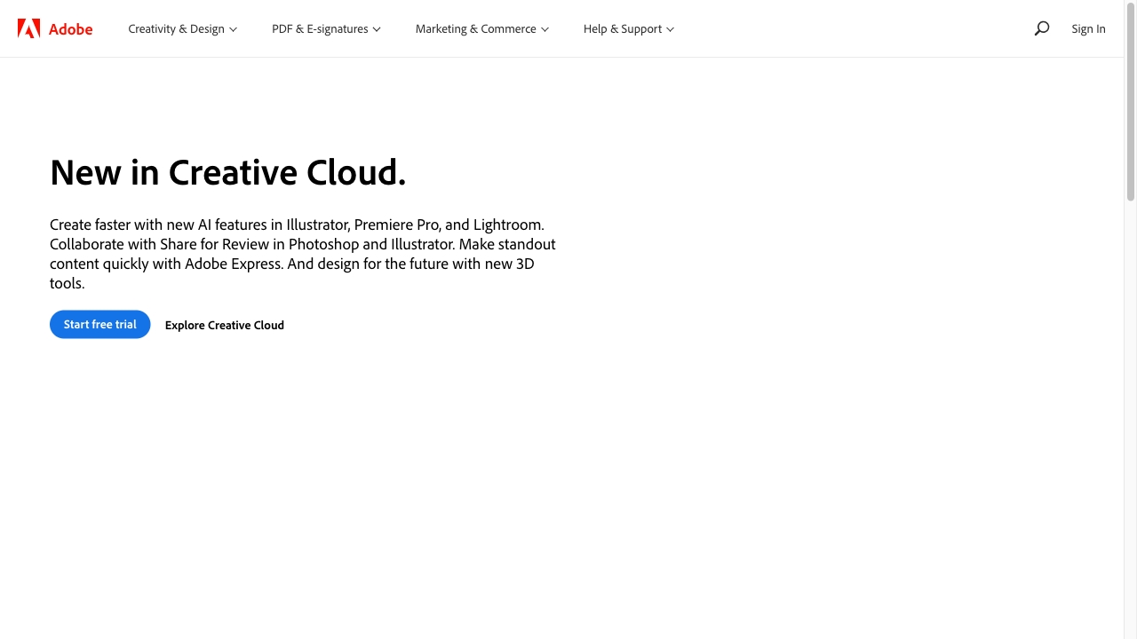Viewport: 1137px width, 639px height.
Task: Open the search magnifier icon
Action: tap(1042, 28)
